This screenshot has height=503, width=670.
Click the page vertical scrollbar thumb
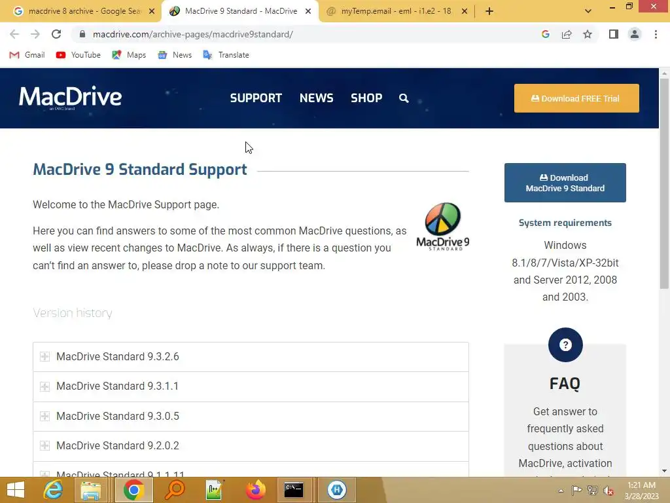point(664,184)
